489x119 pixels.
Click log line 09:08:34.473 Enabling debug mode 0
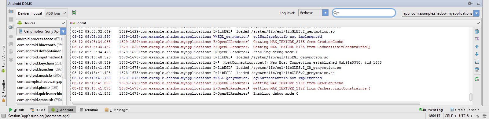(x=185, y=52)
